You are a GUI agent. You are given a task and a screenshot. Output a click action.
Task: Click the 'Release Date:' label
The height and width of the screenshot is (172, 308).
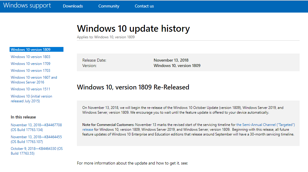point(94,60)
